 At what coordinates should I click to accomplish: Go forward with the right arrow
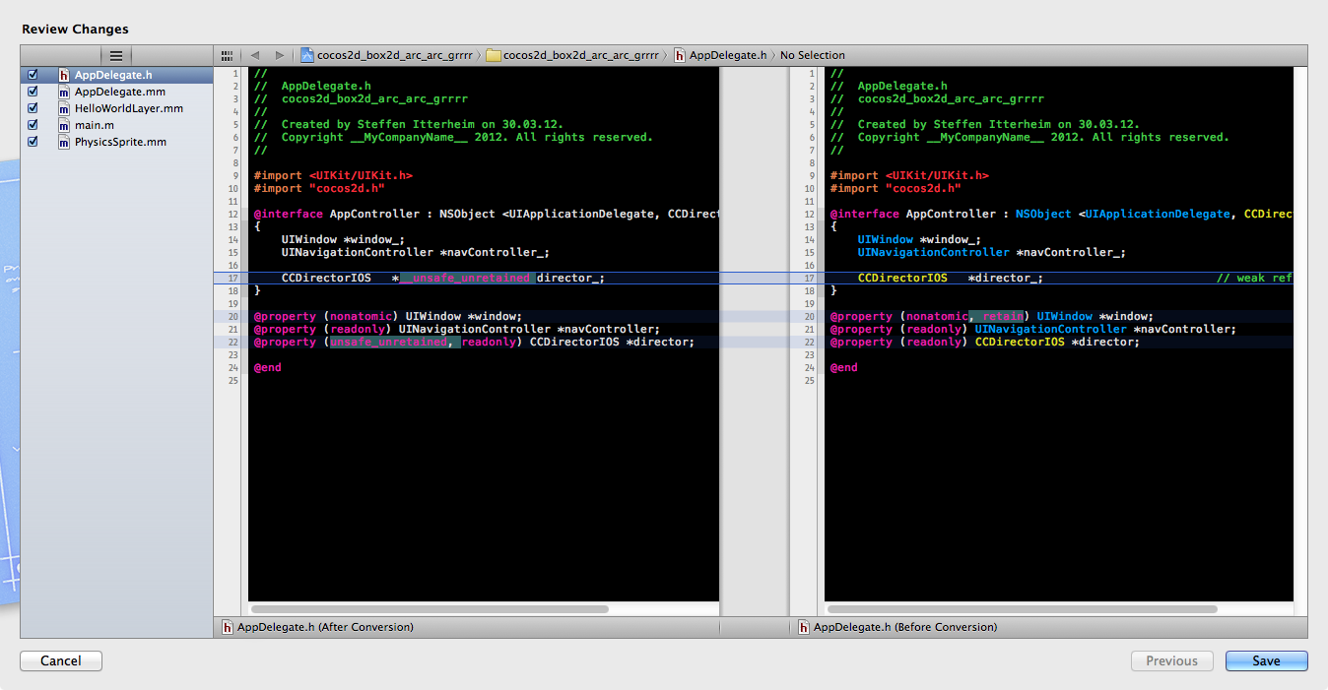pos(280,56)
